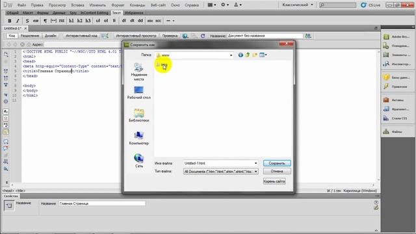Switch to Код view mode
The width and height of the screenshot is (416, 234).
(x=12, y=36)
